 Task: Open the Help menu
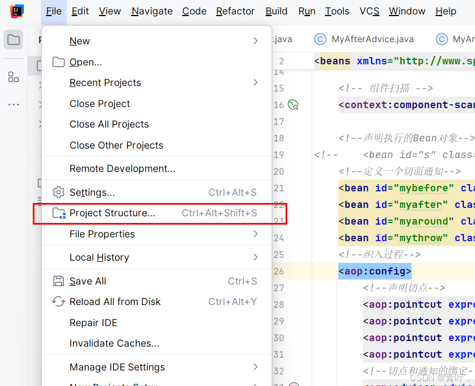pos(446,11)
